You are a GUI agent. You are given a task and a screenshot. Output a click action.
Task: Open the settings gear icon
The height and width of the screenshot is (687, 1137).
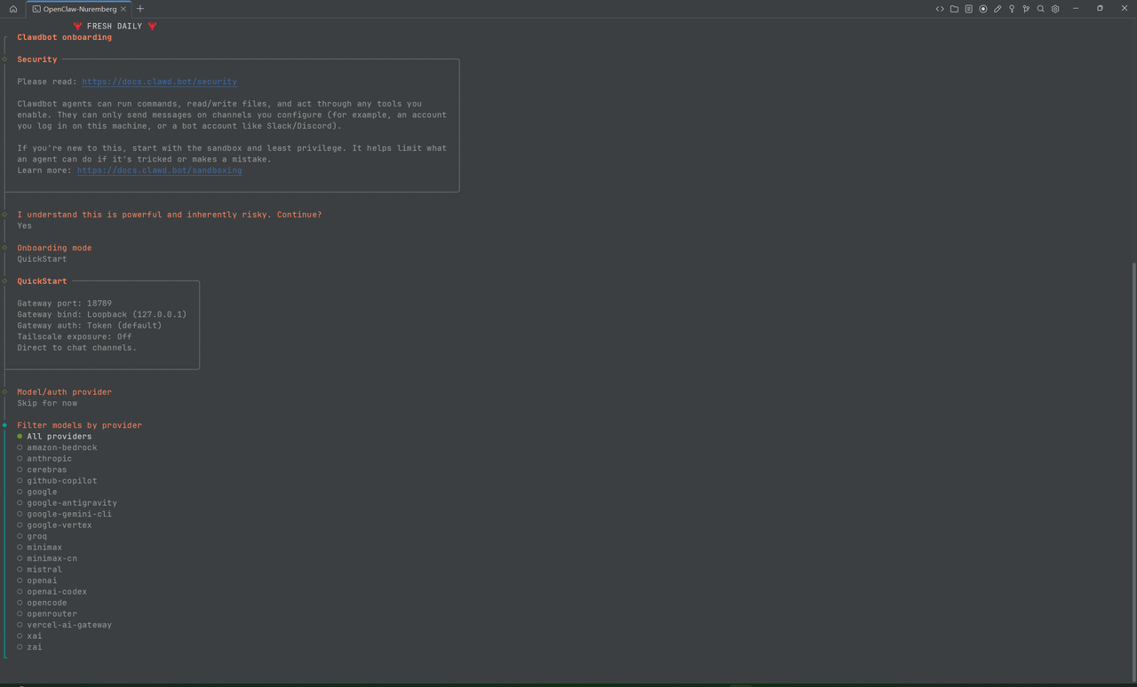[1055, 9]
